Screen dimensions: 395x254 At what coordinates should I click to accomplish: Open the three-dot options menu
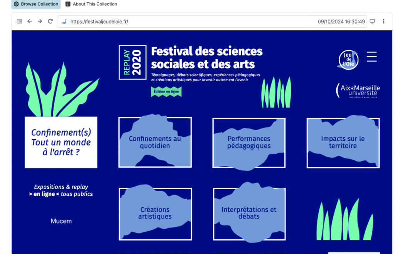click(x=383, y=22)
